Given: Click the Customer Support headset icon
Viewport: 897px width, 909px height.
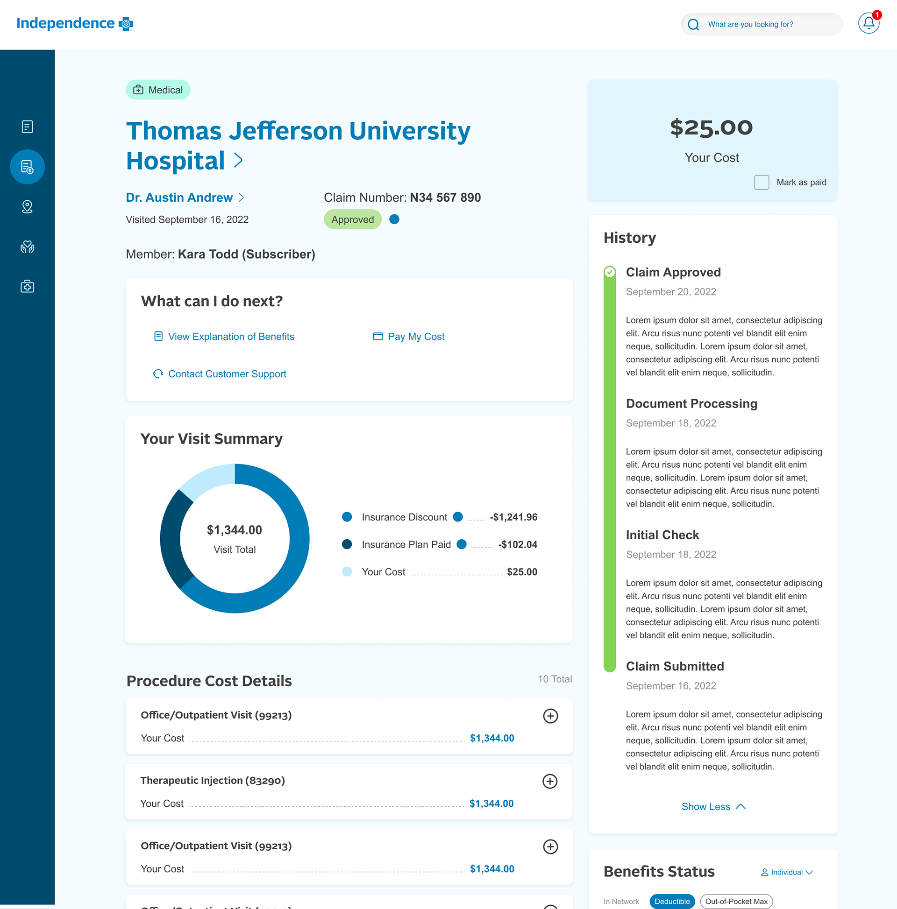Looking at the screenshot, I should (158, 373).
